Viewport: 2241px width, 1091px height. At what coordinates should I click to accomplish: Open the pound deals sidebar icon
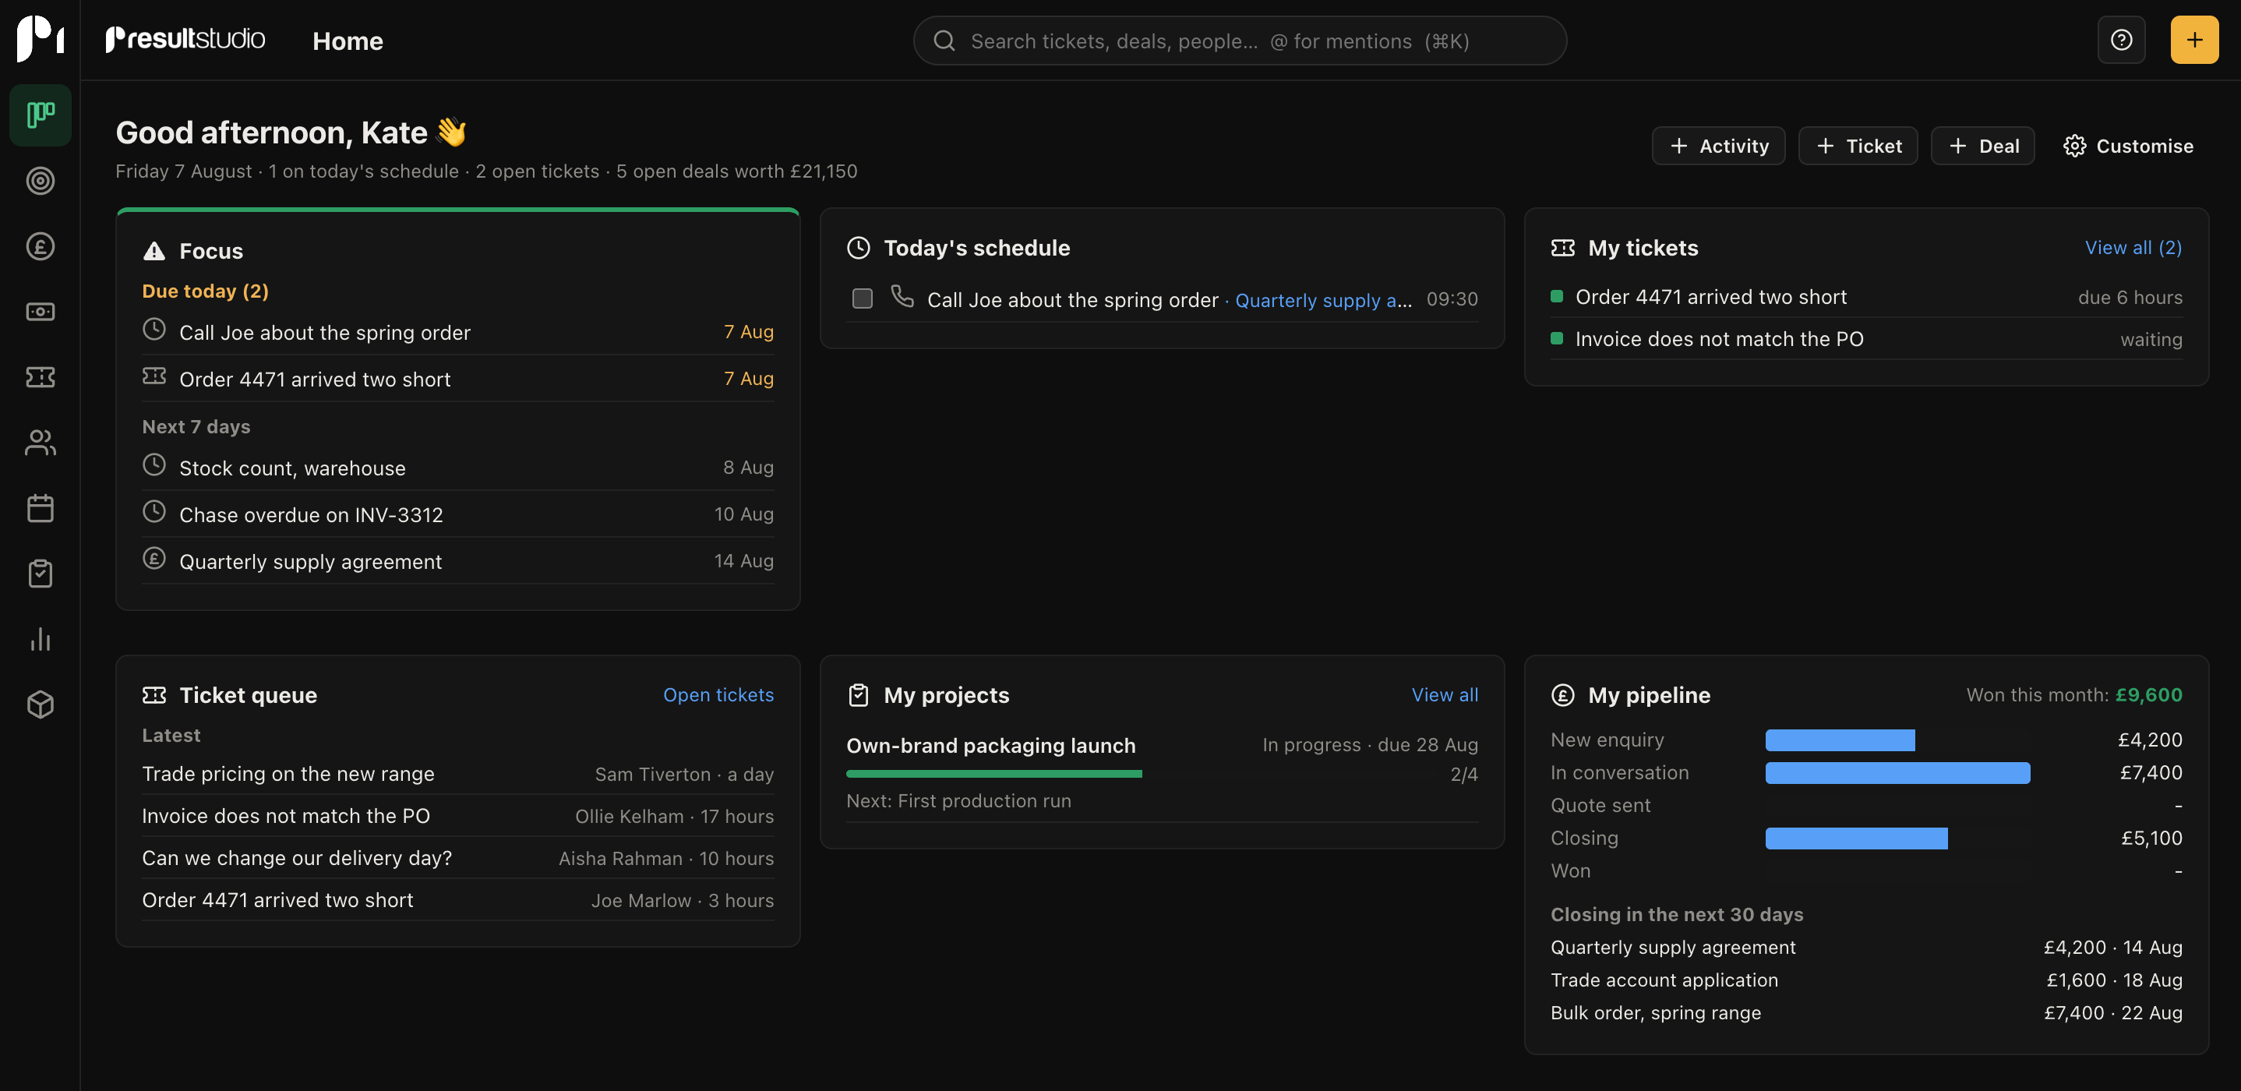[40, 246]
